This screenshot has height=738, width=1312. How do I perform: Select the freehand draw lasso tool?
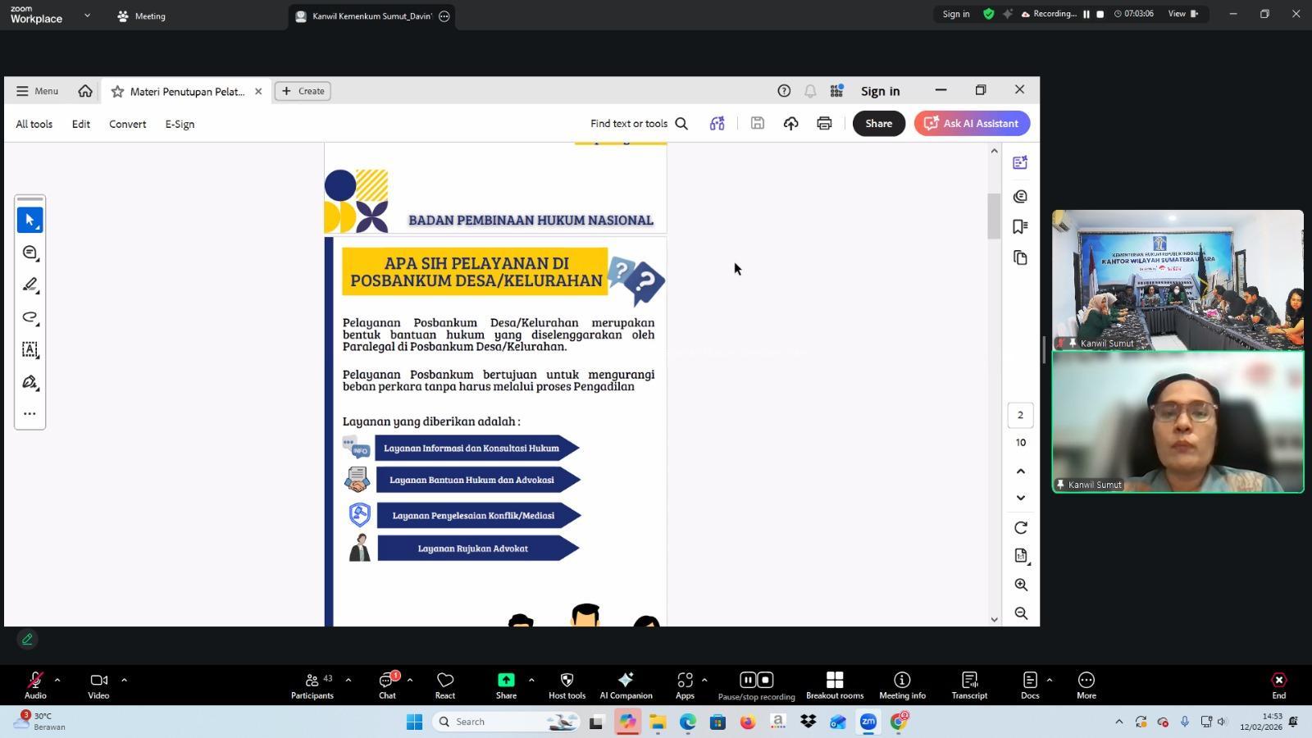click(x=30, y=317)
